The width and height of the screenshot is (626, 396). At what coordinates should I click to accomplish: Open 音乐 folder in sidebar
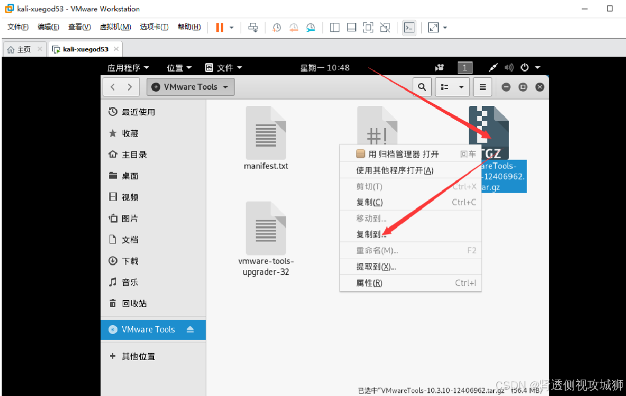click(x=153, y=282)
